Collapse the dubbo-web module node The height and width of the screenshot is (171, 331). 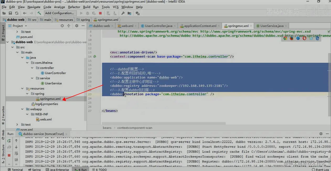point(8,42)
